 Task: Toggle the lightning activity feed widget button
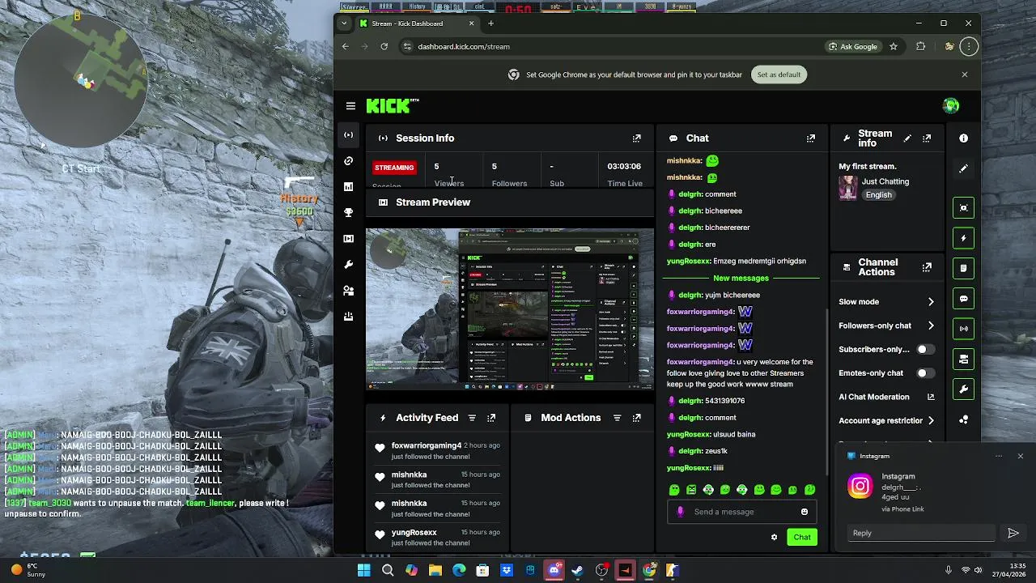tap(963, 238)
